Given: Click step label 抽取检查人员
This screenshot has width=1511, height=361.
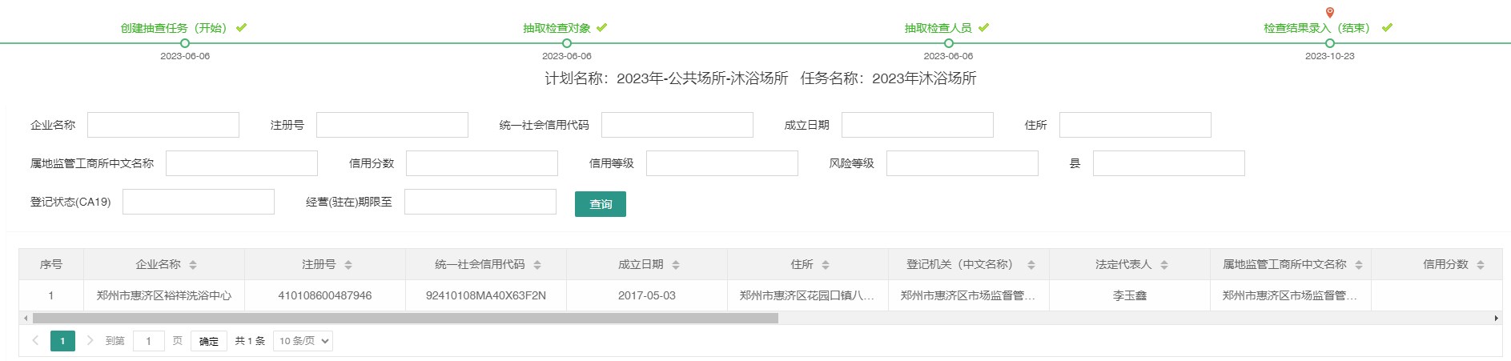Looking at the screenshot, I should pos(938,28).
